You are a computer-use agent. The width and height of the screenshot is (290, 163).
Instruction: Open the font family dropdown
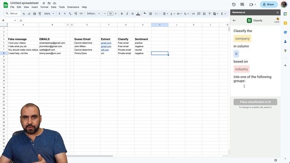(93, 14)
